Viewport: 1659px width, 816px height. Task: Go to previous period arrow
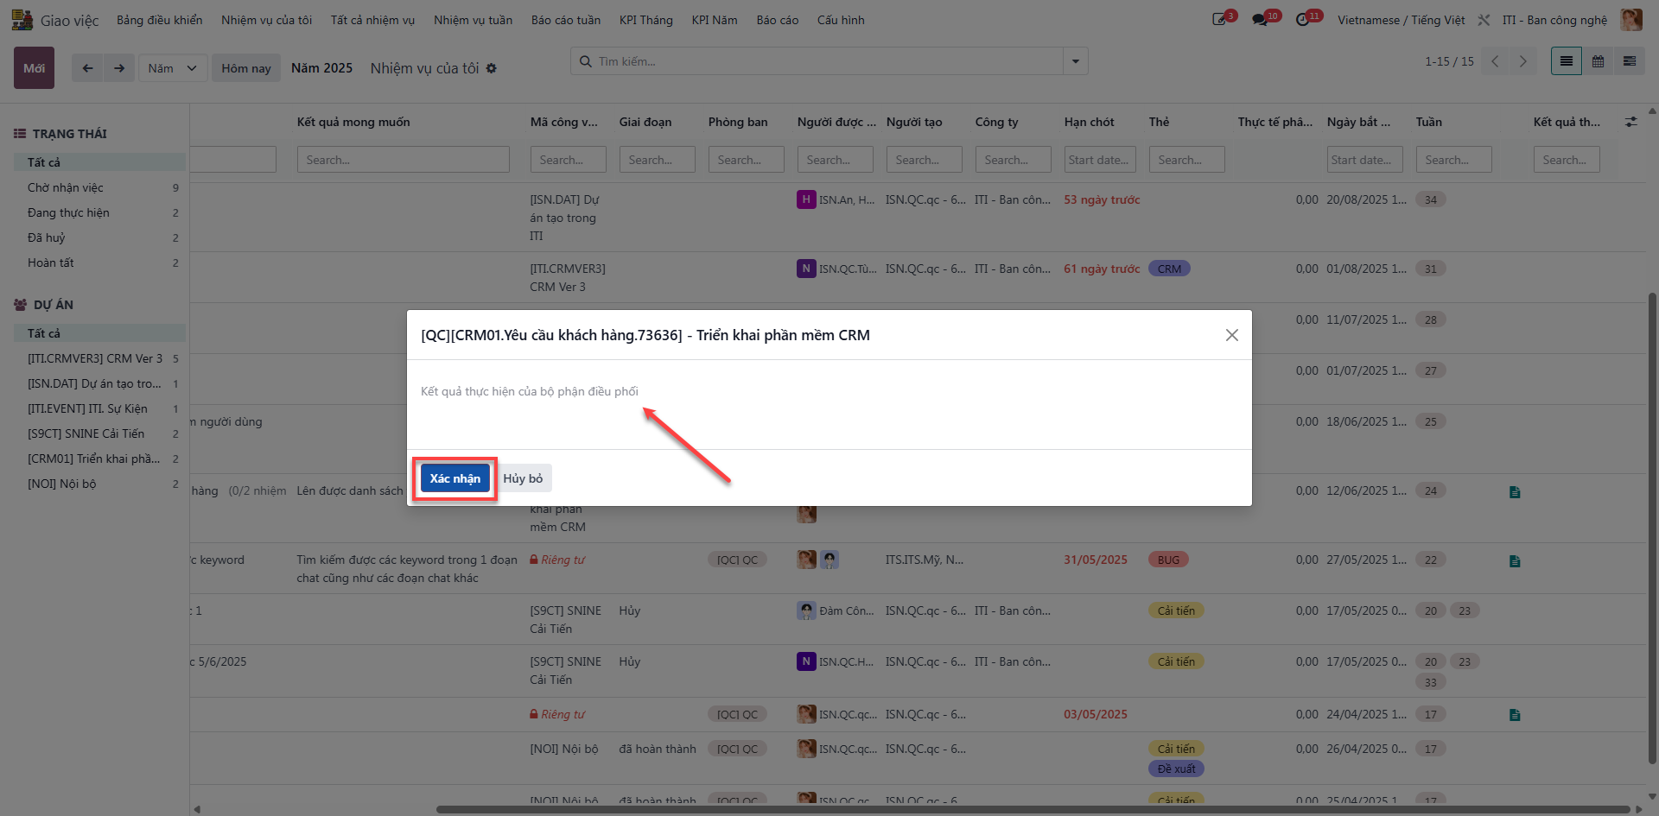pos(87,68)
